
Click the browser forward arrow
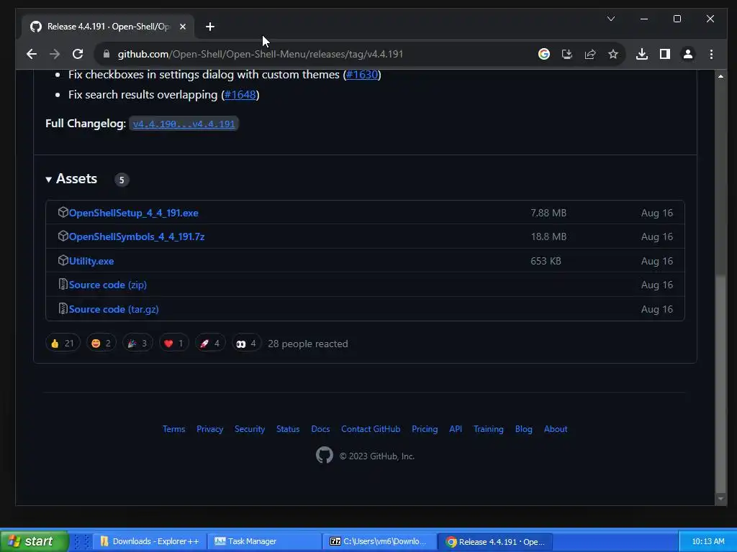click(55, 54)
